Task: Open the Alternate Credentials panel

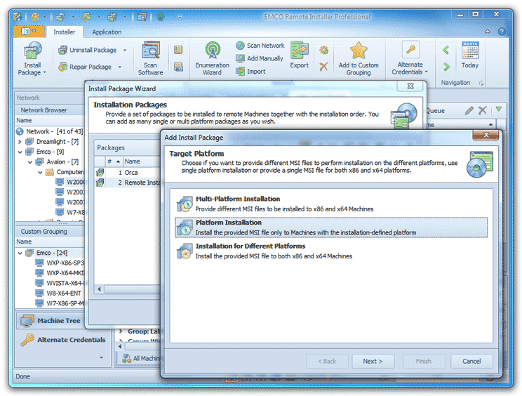Action: (x=63, y=340)
